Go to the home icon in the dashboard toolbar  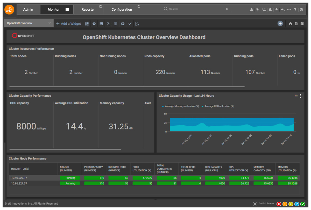tap(290, 24)
